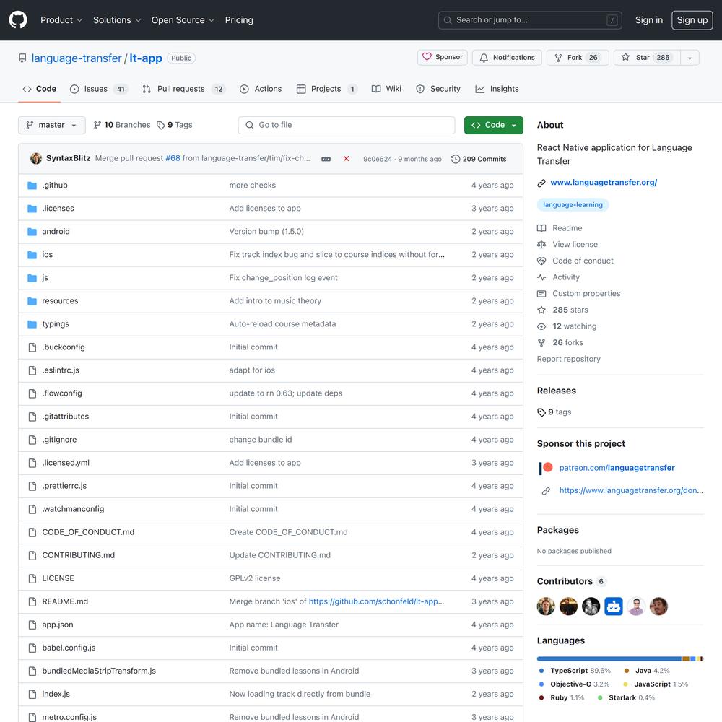The width and height of the screenshot is (722, 722).
Task: Open the 209 Commits history
Action: (x=479, y=159)
